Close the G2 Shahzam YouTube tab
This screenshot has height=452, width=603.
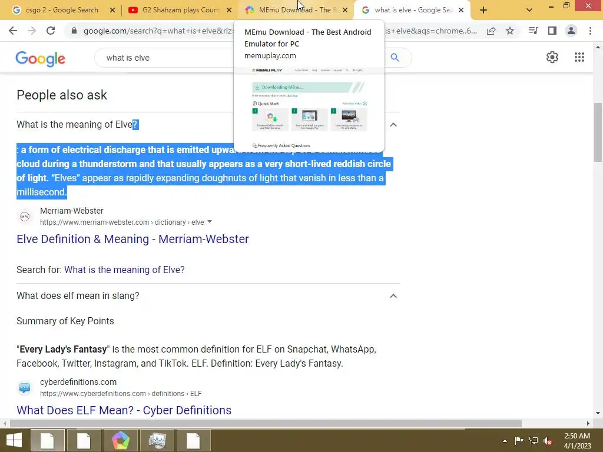229,11
